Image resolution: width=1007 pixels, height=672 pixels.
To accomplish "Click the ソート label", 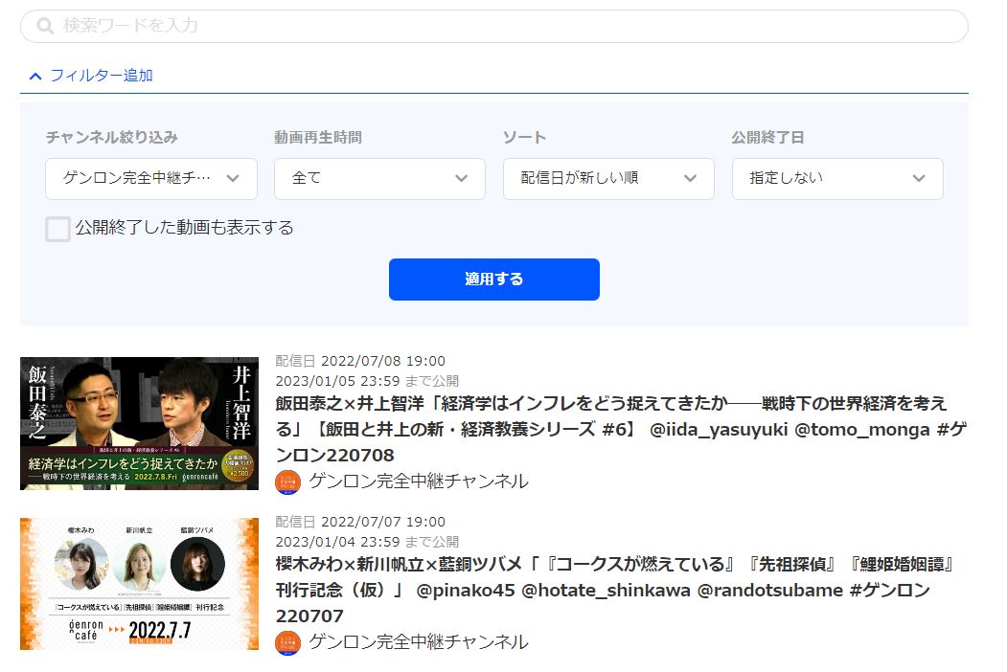I will (525, 137).
